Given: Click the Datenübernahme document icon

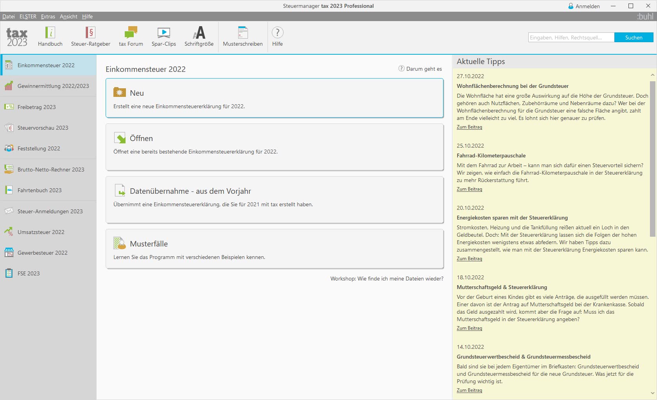Looking at the screenshot, I should pyautogui.click(x=120, y=190).
